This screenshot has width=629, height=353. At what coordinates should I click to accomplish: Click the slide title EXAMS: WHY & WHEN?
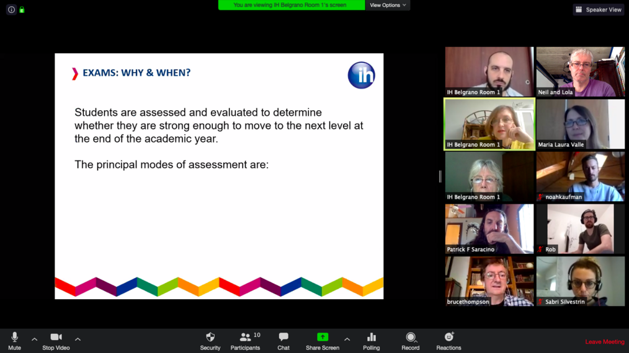point(136,72)
